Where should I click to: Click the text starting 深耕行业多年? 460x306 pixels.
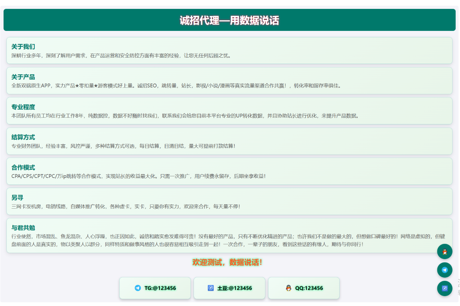tap(121, 55)
